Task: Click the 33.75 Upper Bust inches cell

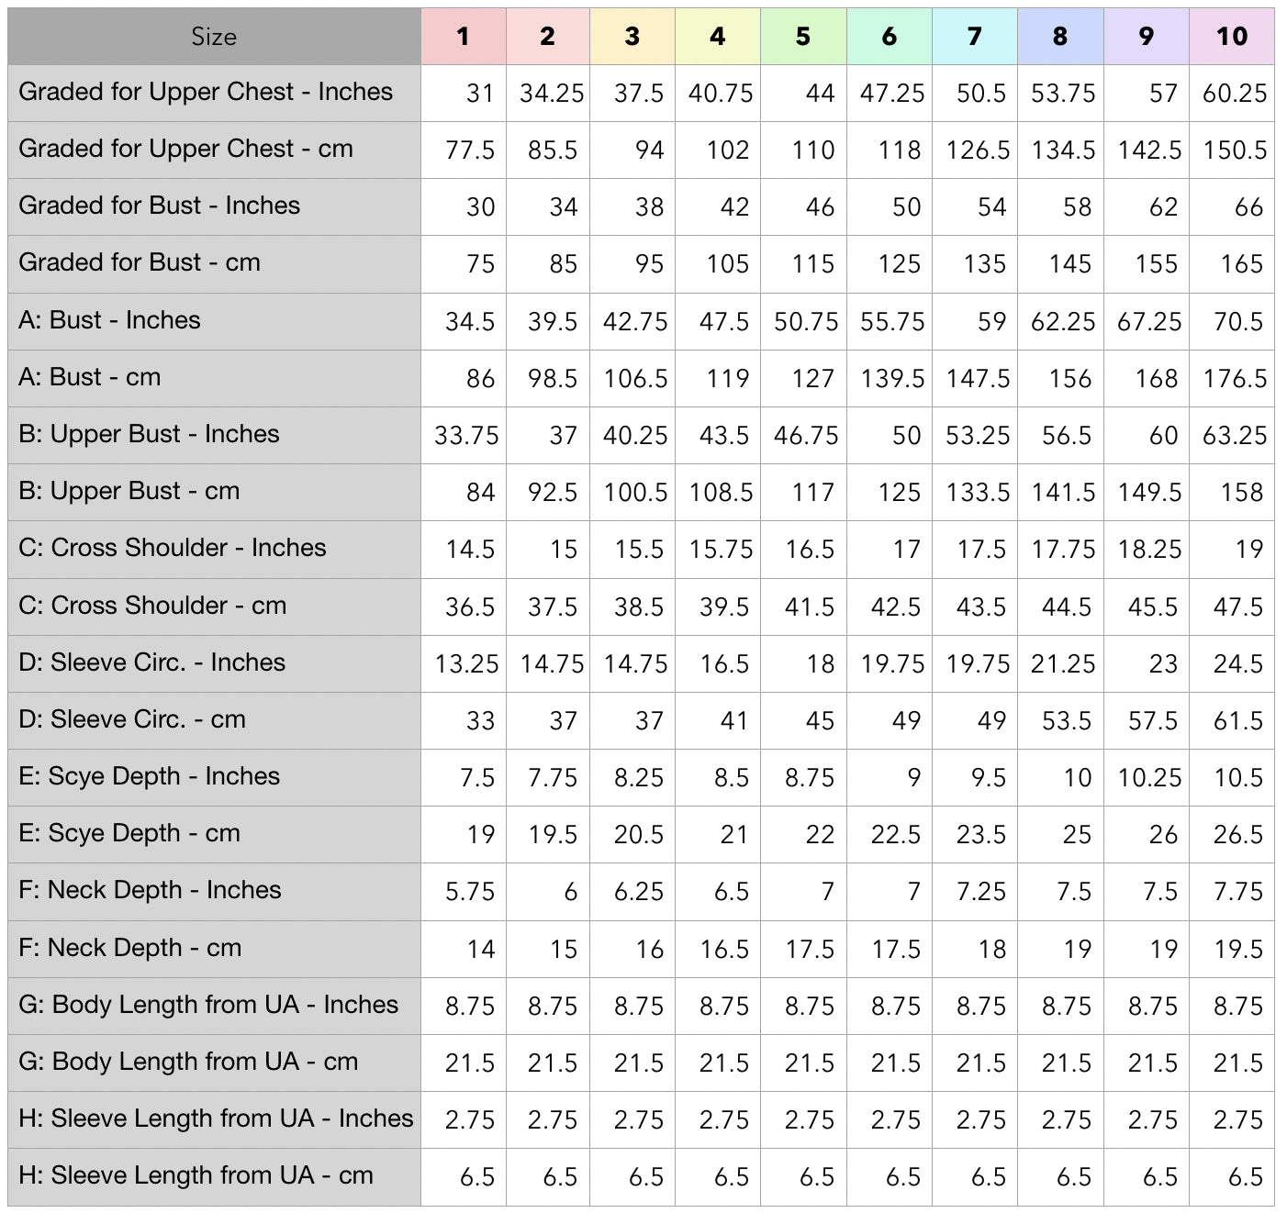Action: 466,435
